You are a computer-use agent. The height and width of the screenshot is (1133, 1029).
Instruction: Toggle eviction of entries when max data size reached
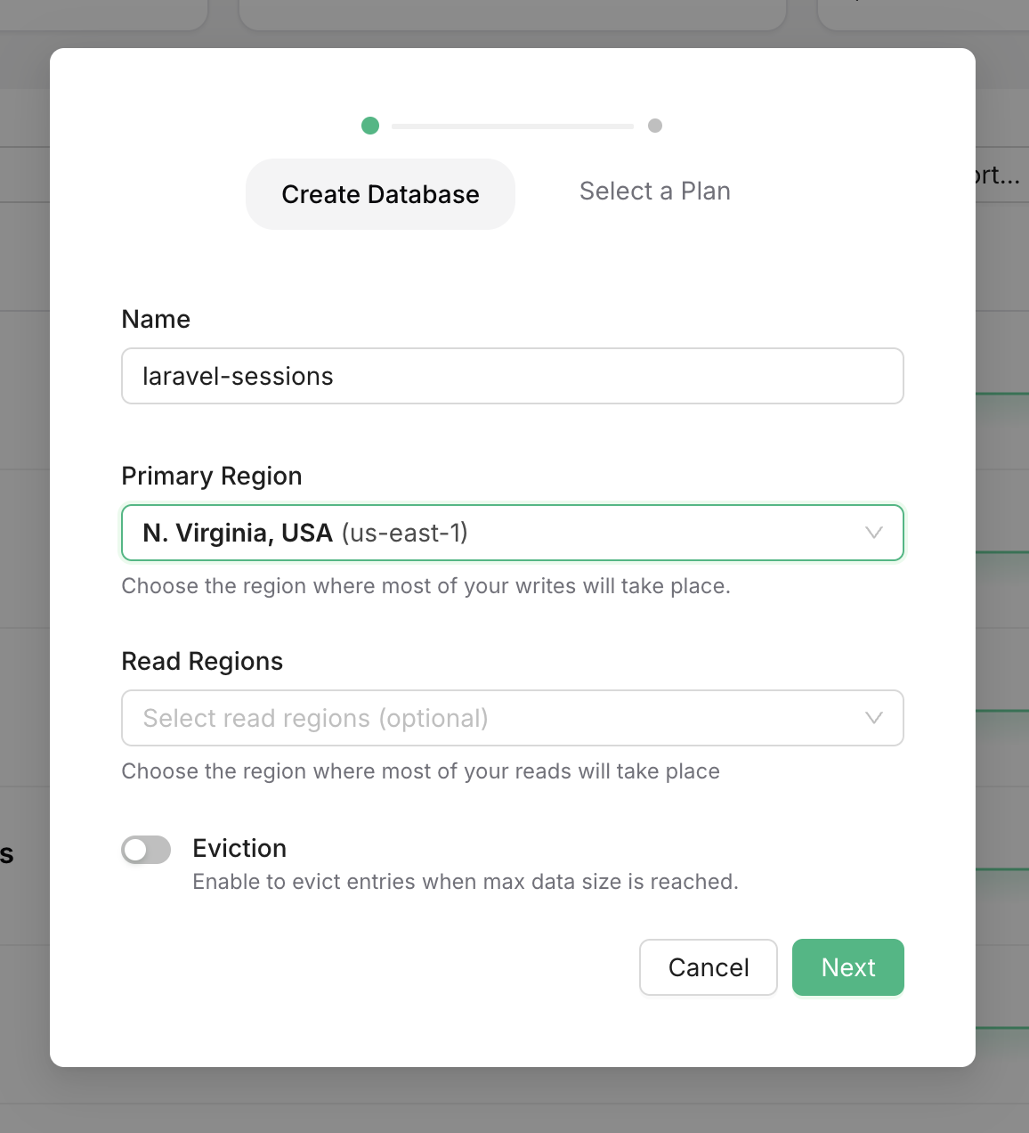click(145, 850)
